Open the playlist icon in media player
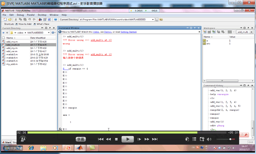The height and width of the screenshot is (154, 256). click(x=194, y=139)
